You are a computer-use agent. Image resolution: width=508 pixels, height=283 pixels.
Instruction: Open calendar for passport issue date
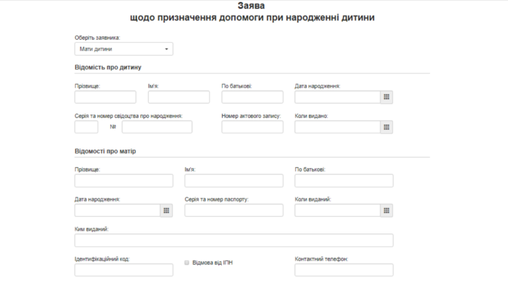(x=386, y=210)
